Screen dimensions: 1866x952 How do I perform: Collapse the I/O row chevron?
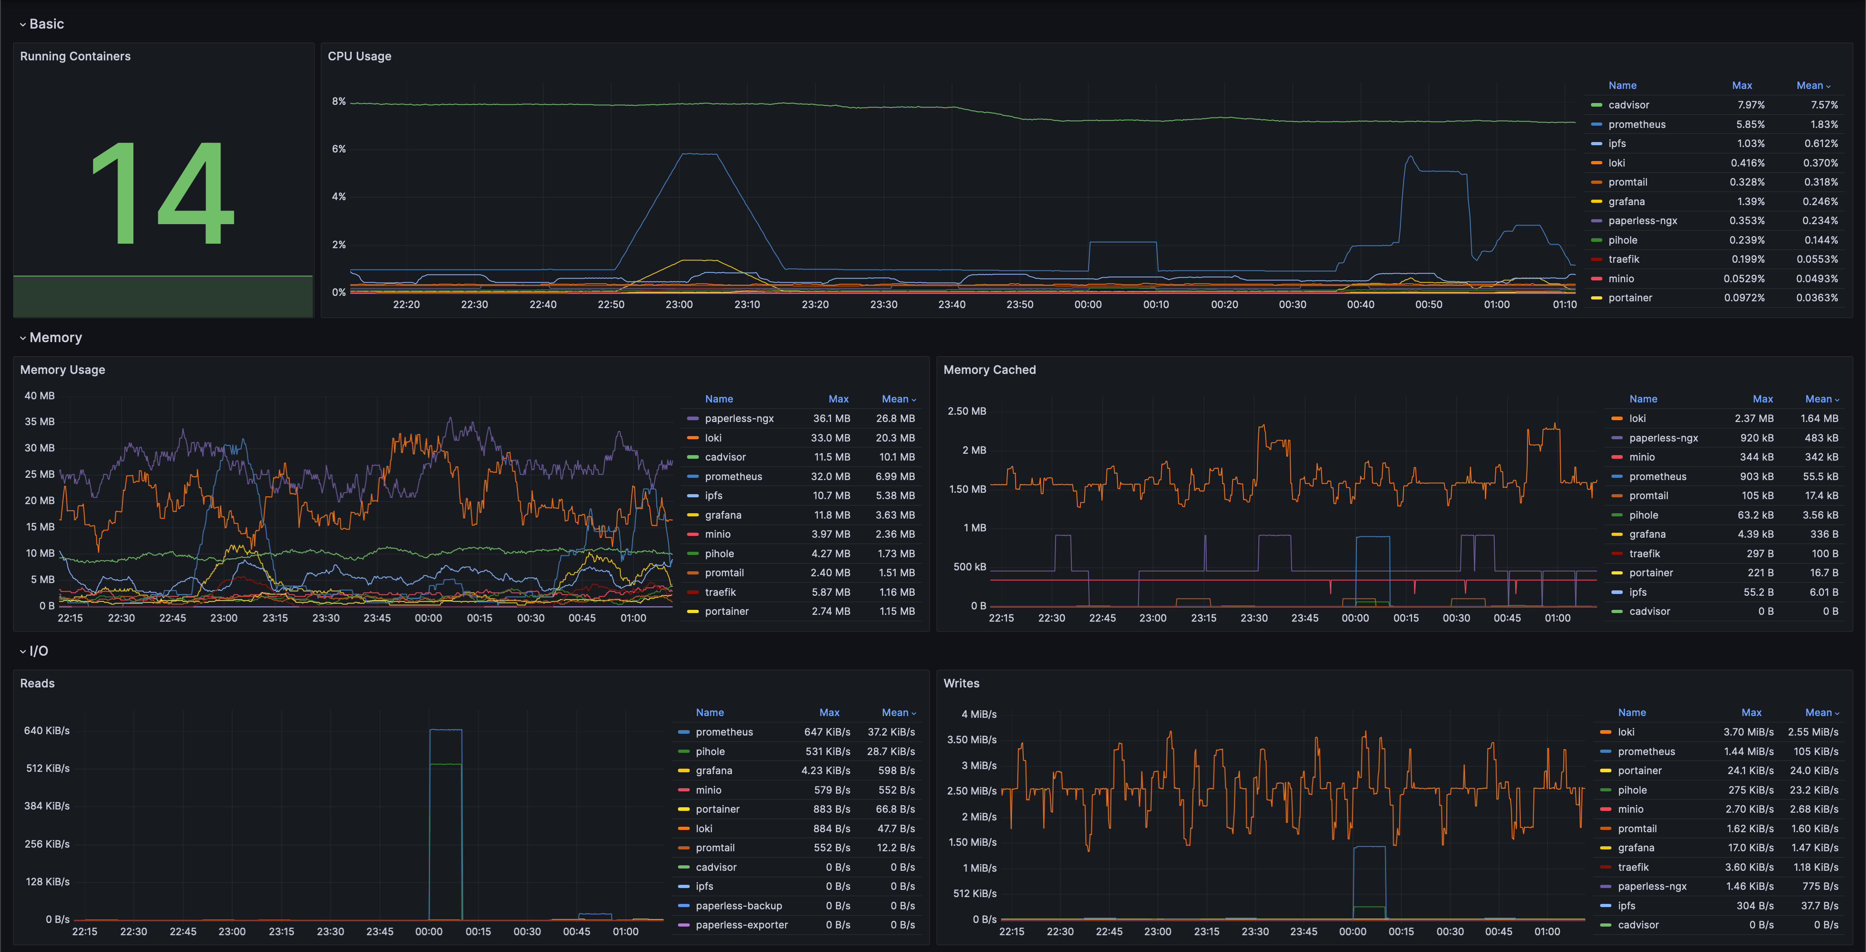click(22, 652)
